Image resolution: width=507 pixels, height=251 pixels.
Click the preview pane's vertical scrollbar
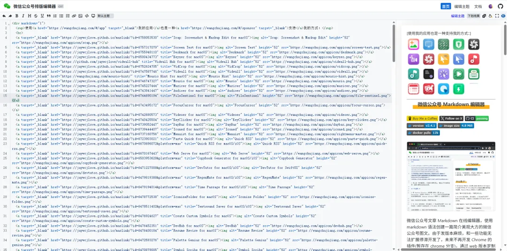[505, 39]
